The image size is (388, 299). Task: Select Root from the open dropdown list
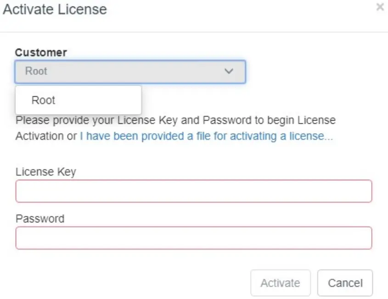[44, 100]
